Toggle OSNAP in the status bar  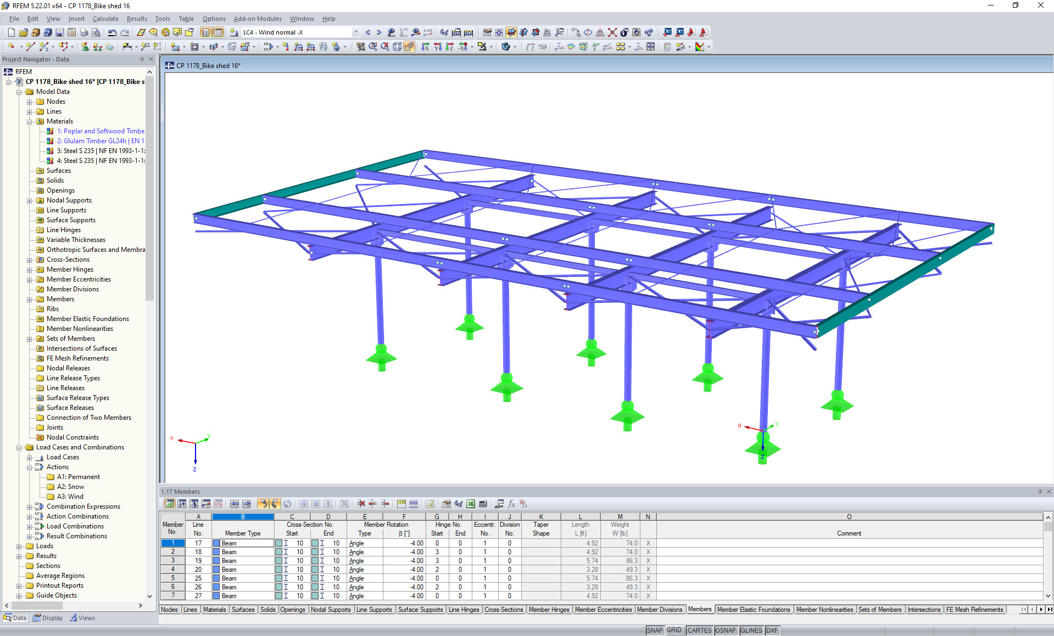726,630
